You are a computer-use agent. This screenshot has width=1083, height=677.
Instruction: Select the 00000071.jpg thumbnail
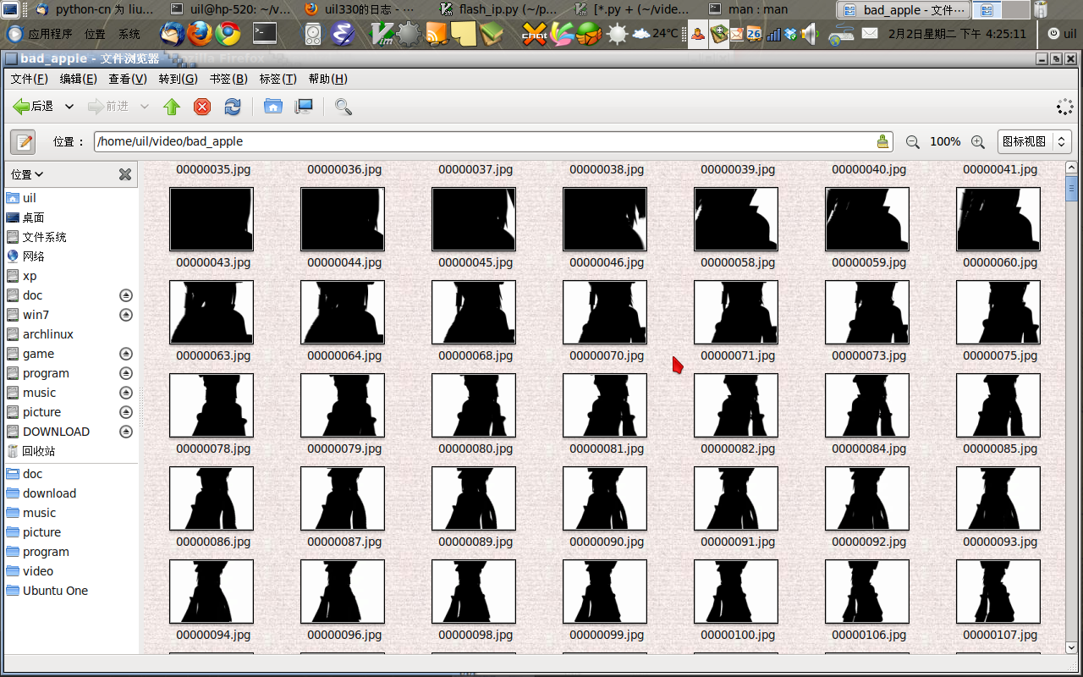tap(736, 313)
